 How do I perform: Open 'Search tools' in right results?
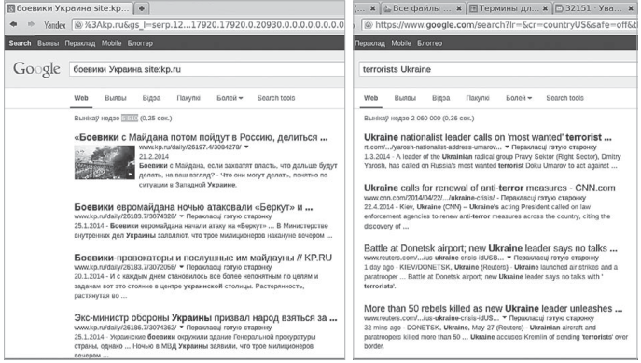click(565, 98)
